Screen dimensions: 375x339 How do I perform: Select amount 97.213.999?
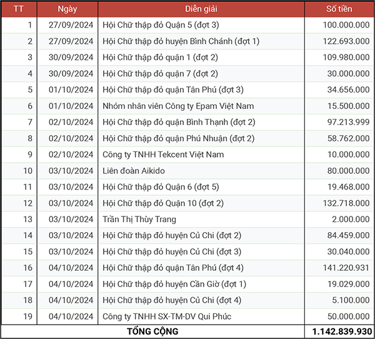coord(349,122)
